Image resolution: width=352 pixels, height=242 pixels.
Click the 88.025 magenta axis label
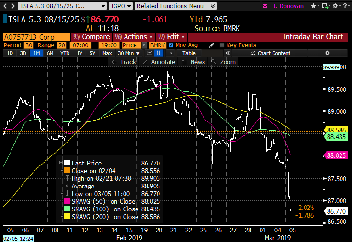(x=336, y=155)
